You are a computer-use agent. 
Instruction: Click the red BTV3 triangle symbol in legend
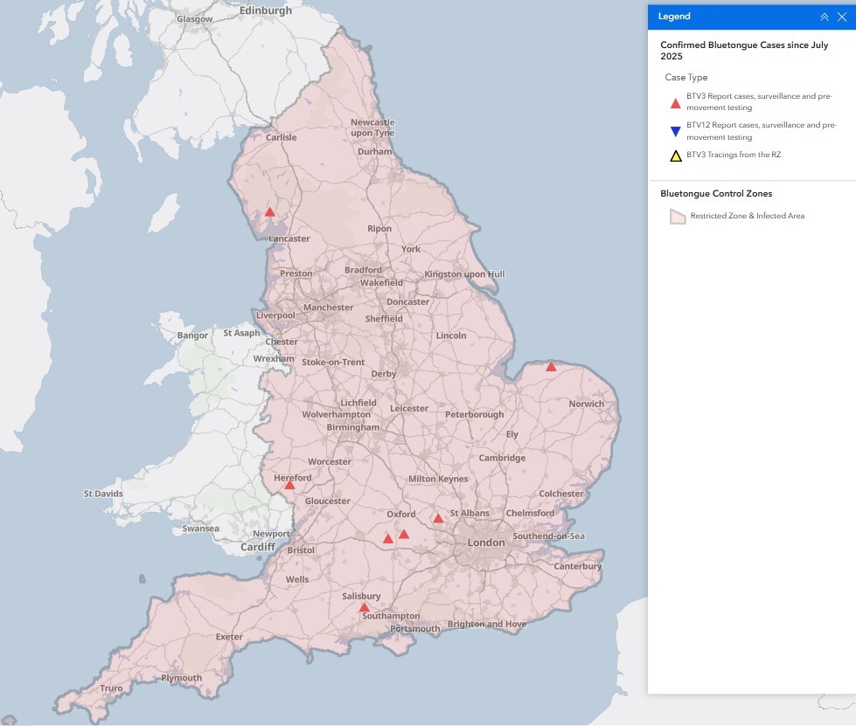[675, 104]
